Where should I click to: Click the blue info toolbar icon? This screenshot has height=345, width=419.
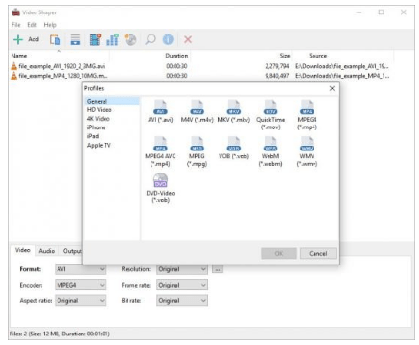pos(168,39)
